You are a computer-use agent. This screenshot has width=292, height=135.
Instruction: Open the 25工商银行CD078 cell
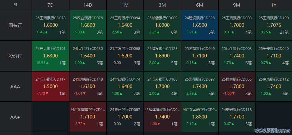[x=51, y=25]
